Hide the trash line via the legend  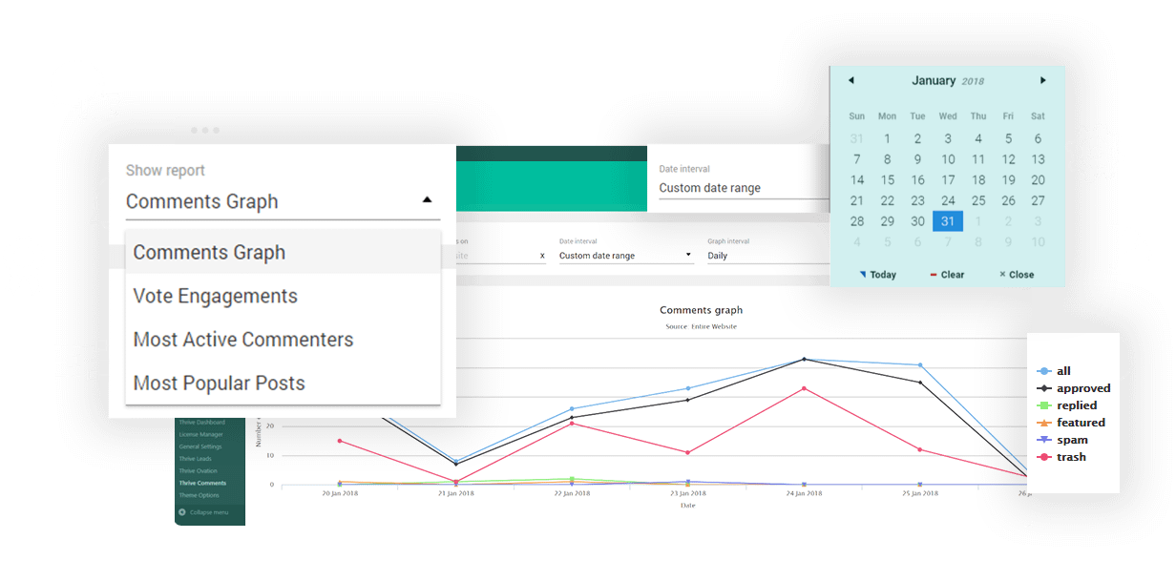pyautogui.click(x=1070, y=456)
